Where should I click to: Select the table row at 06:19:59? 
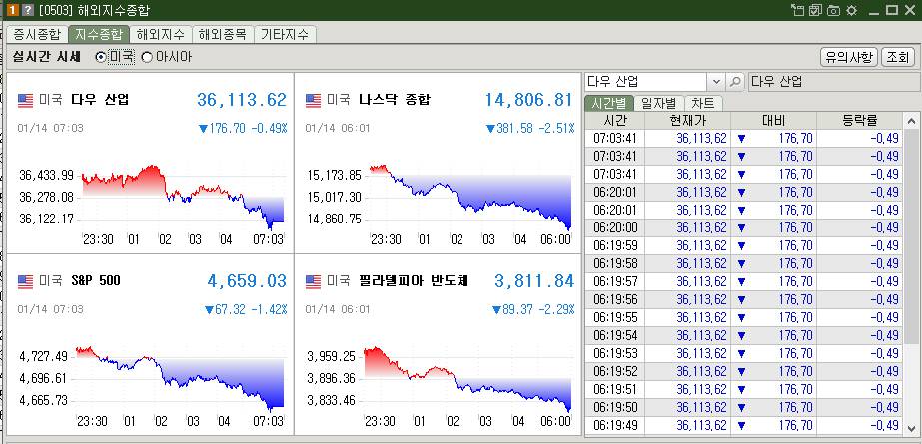pos(743,245)
